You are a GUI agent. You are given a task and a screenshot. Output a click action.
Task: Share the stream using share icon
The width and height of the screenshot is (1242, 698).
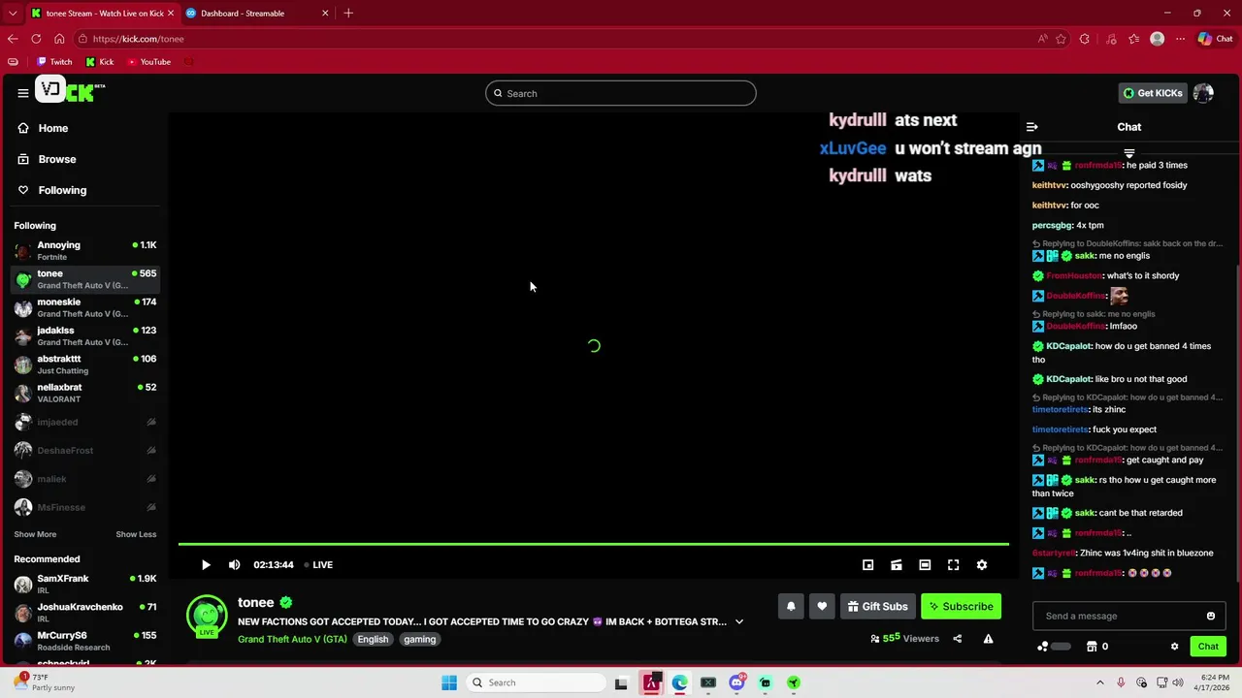[957, 639]
